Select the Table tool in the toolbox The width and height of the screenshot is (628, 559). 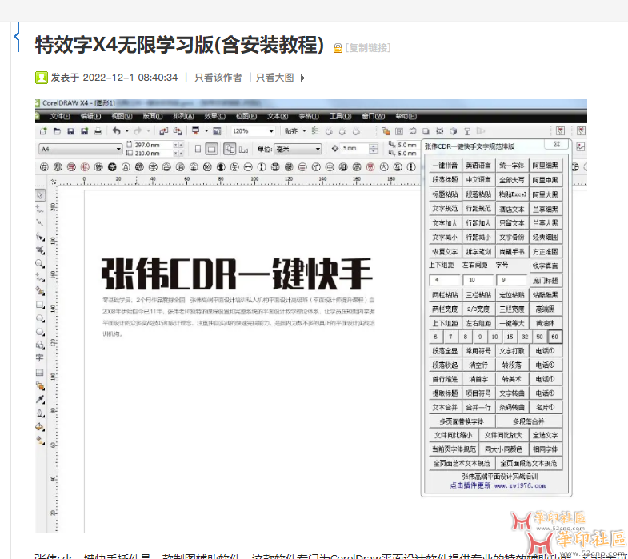tap(40, 373)
